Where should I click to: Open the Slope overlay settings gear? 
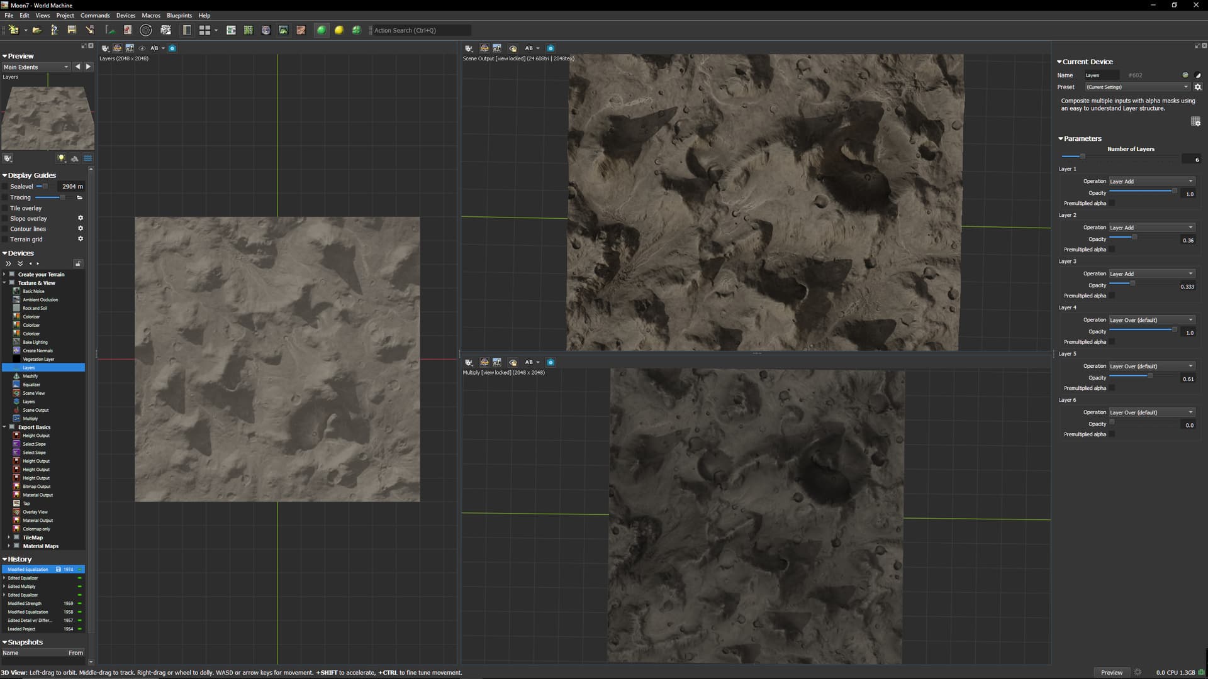click(81, 218)
